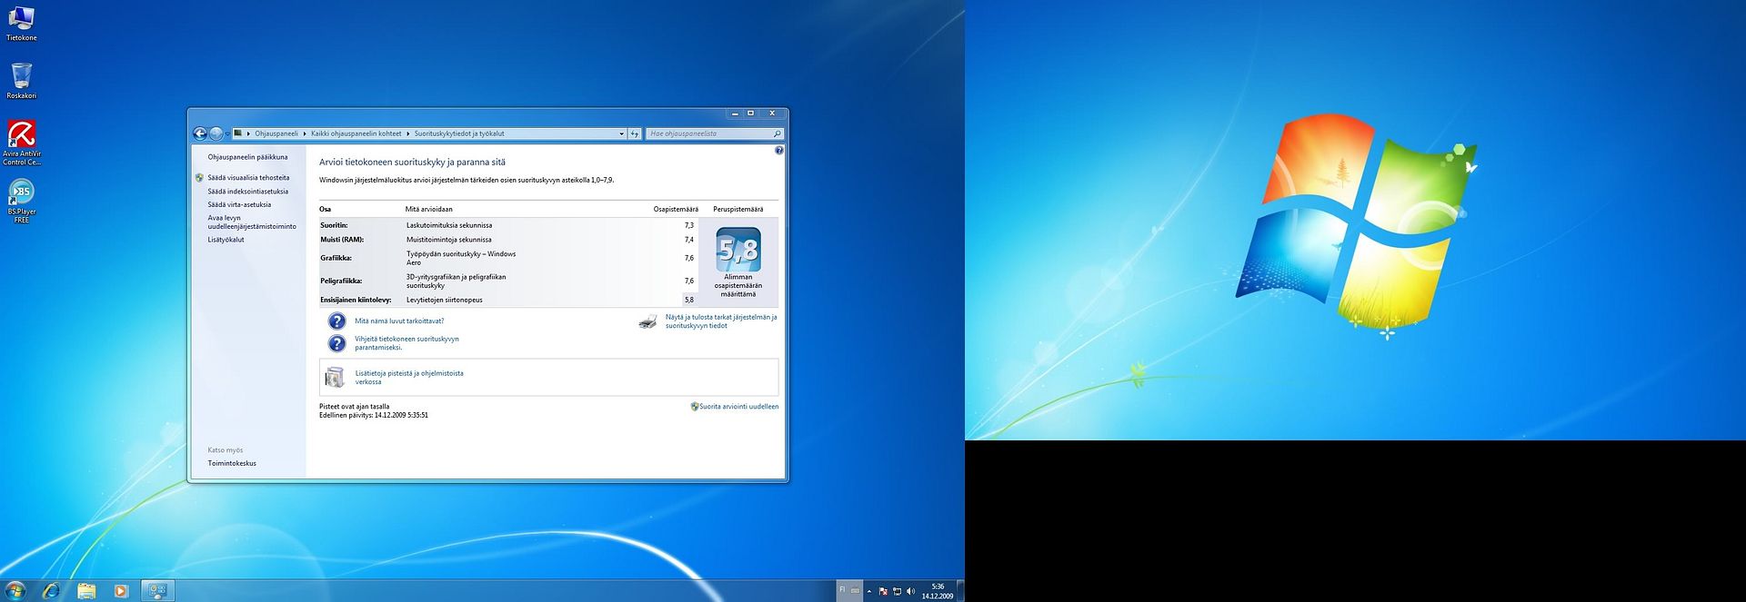Image resolution: width=1746 pixels, height=602 pixels.
Task: Click the back navigation arrow button
Action: (200, 133)
